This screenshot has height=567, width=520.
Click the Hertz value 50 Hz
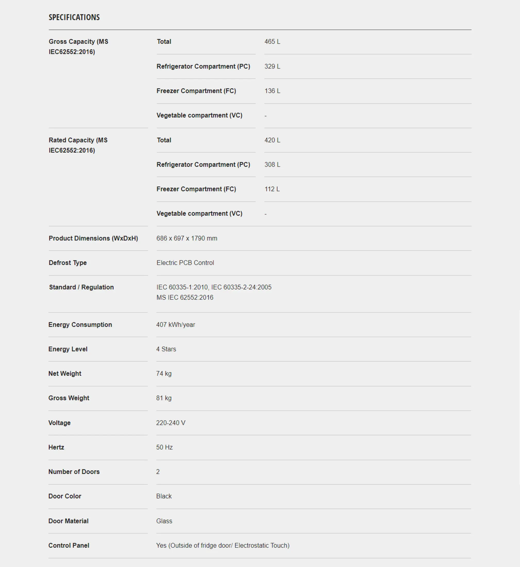[x=164, y=448]
